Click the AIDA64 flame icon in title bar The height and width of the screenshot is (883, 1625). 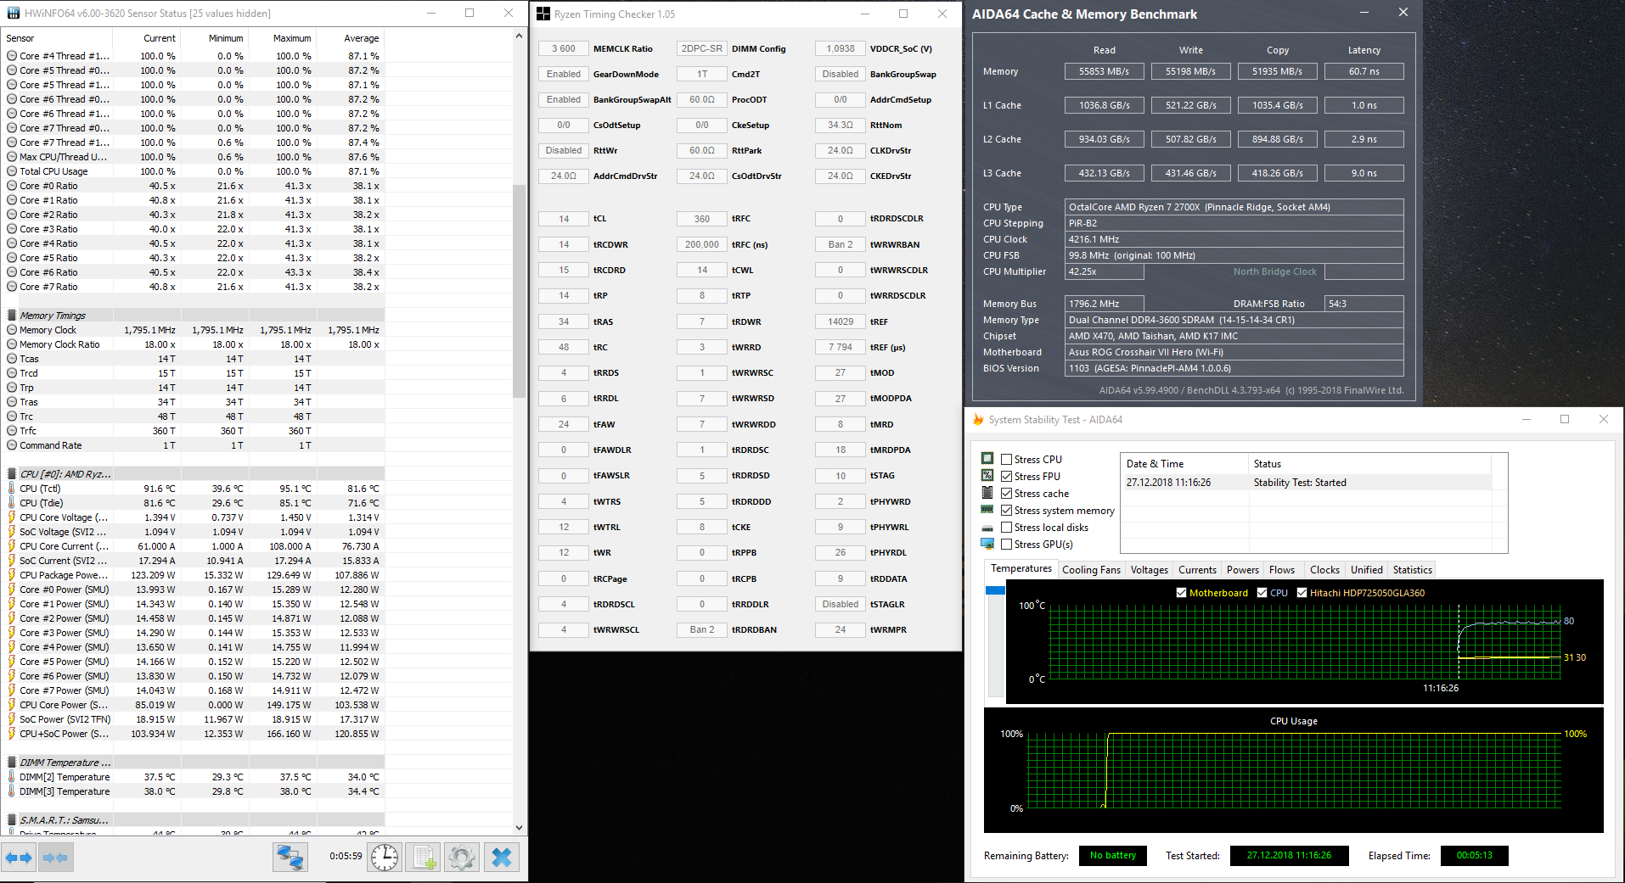point(978,420)
